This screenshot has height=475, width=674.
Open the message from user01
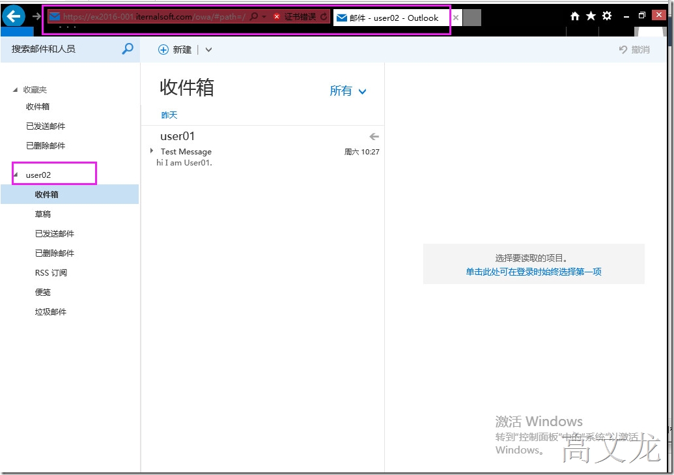point(262,149)
